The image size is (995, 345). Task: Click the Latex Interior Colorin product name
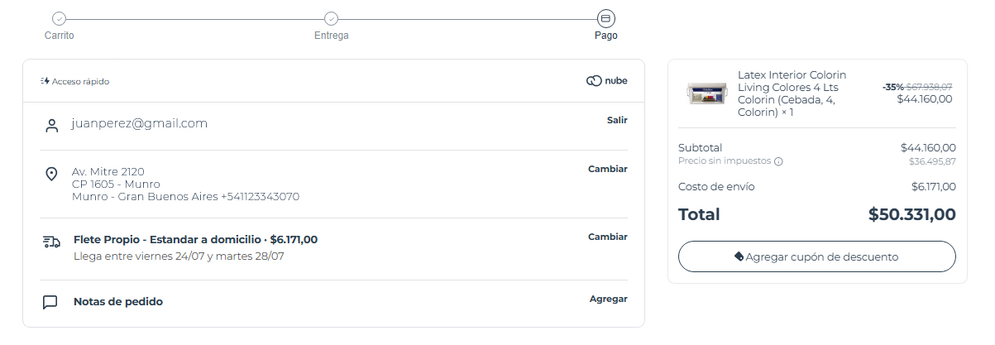tap(792, 93)
